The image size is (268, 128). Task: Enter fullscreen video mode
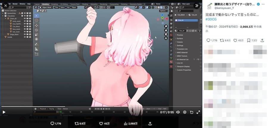(x=198, y=112)
